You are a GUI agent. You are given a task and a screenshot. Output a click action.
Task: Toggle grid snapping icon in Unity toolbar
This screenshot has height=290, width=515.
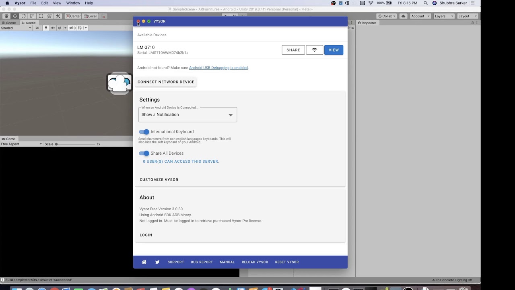tap(103, 16)
